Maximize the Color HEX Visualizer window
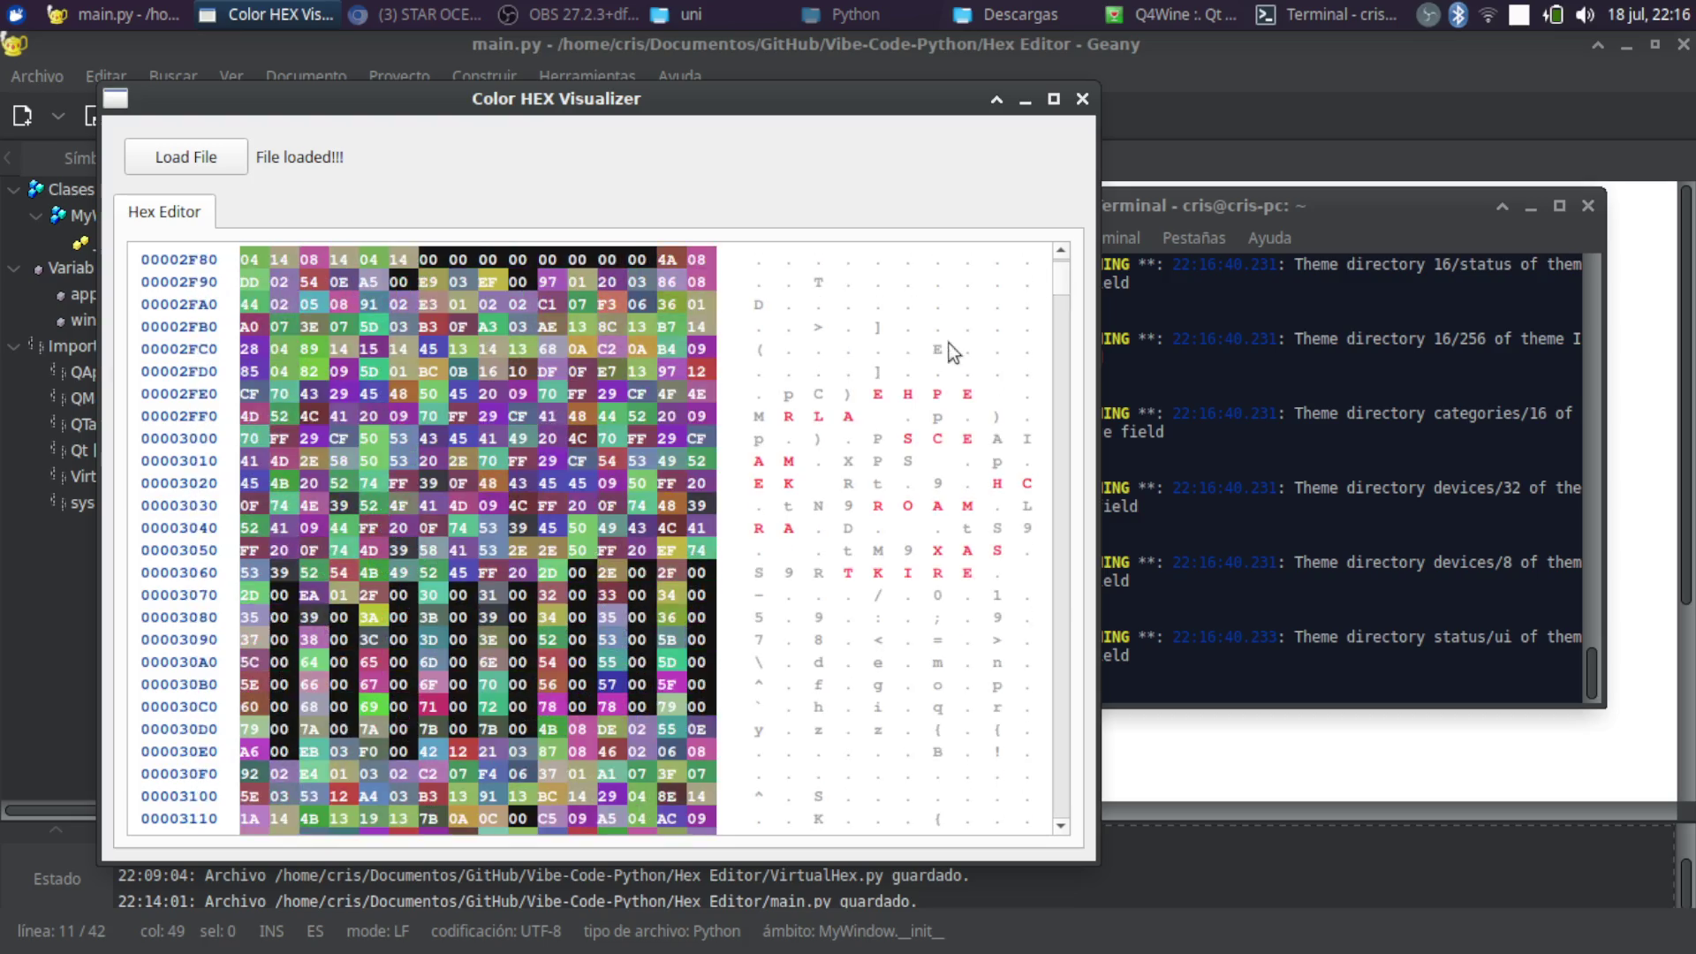Screen dimensions: 1696x954 (1054, 99)
